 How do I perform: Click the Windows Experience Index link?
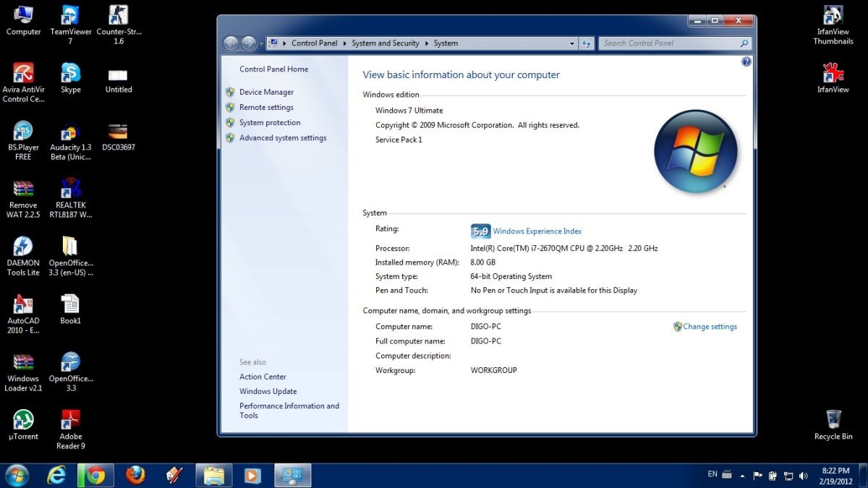click(537, 231)
